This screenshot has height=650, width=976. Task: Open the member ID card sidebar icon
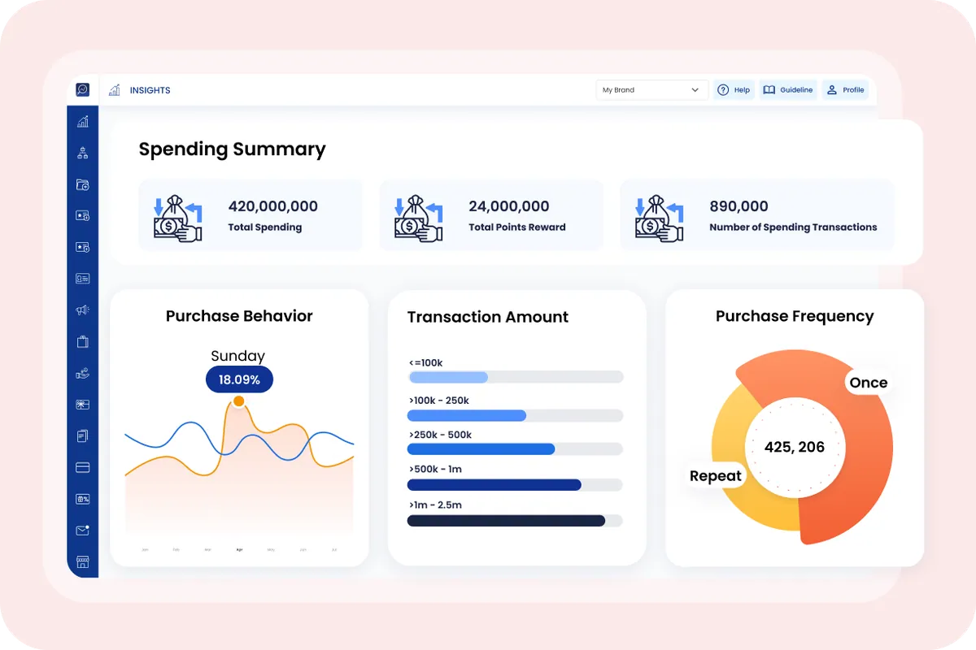(82, 278)
